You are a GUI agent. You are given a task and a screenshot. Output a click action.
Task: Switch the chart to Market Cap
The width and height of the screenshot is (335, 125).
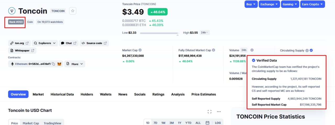[x=31, y=123]
